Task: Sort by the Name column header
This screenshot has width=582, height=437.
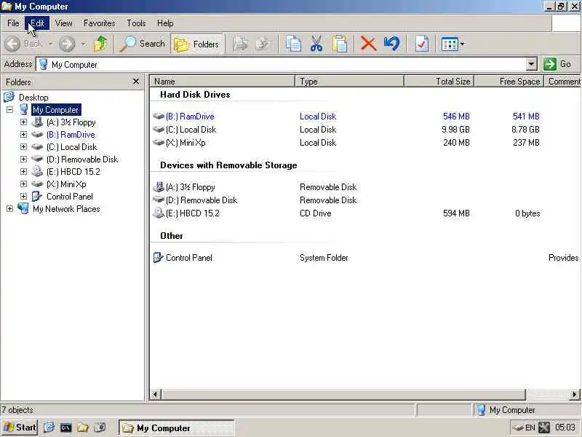Action: coord(223,81)
